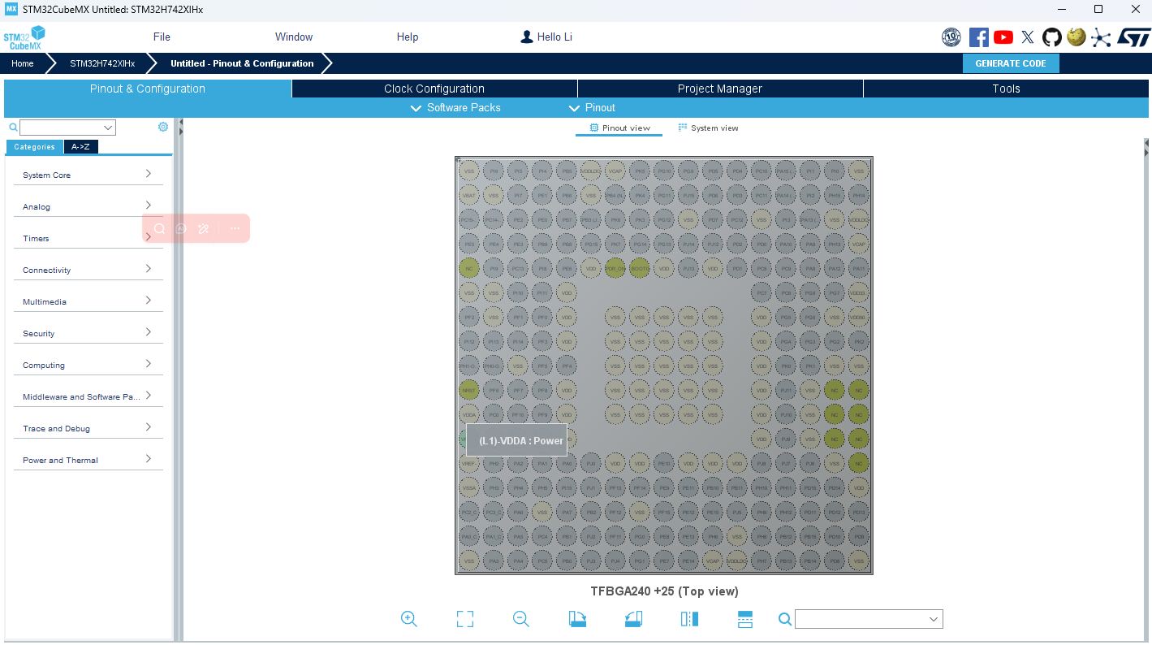
Task: Open the ST YouTube channel icon
Action: (1003, 37)
